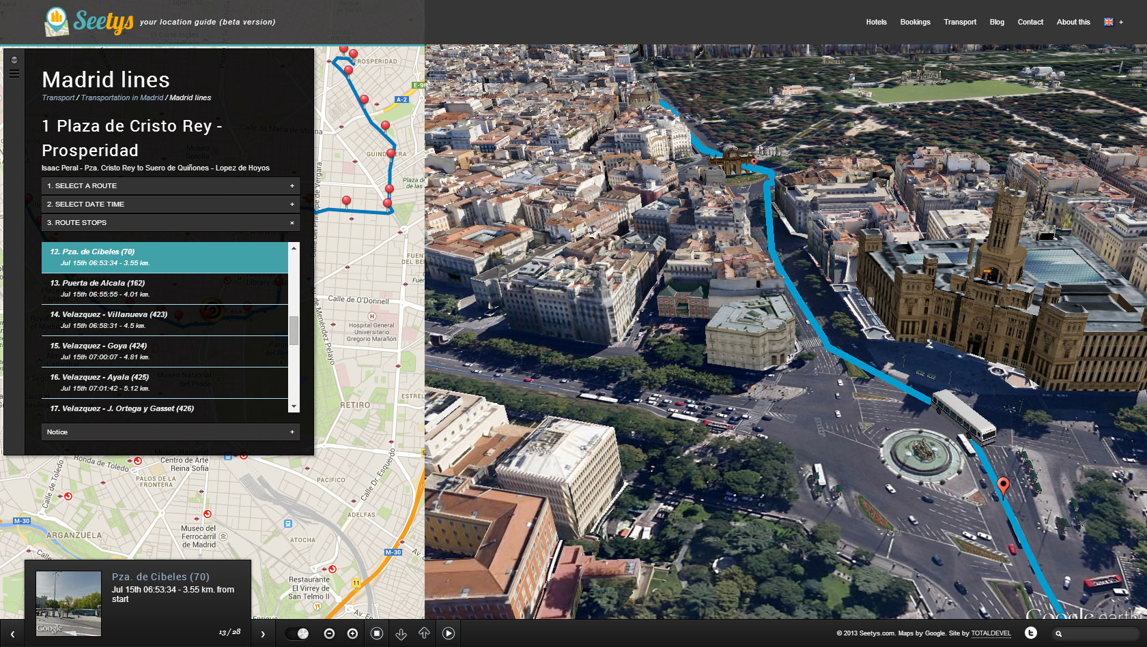Open the Hotels menu
Image resolution: width=1147 pixels, height=647 pixels.
coord(876,22)
